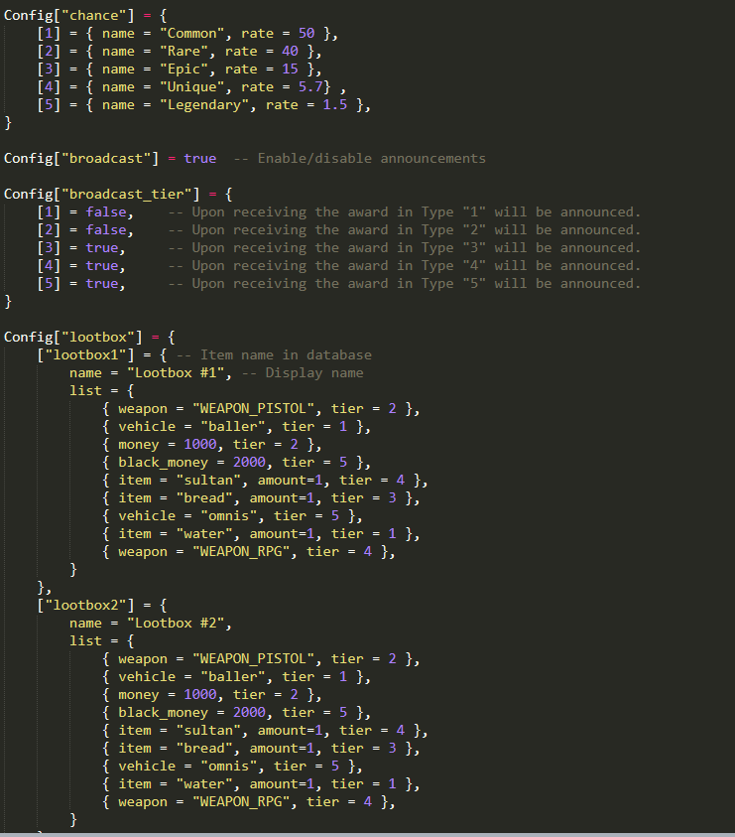Click the Config["broadcast_tier"] declaration
This screenshot has height=837, width=735.
[118, 195]
